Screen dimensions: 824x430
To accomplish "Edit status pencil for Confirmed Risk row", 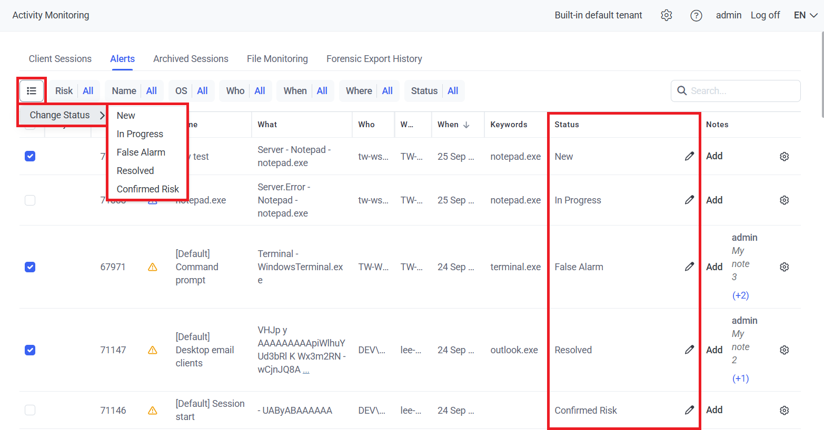I will click(689, 410).
